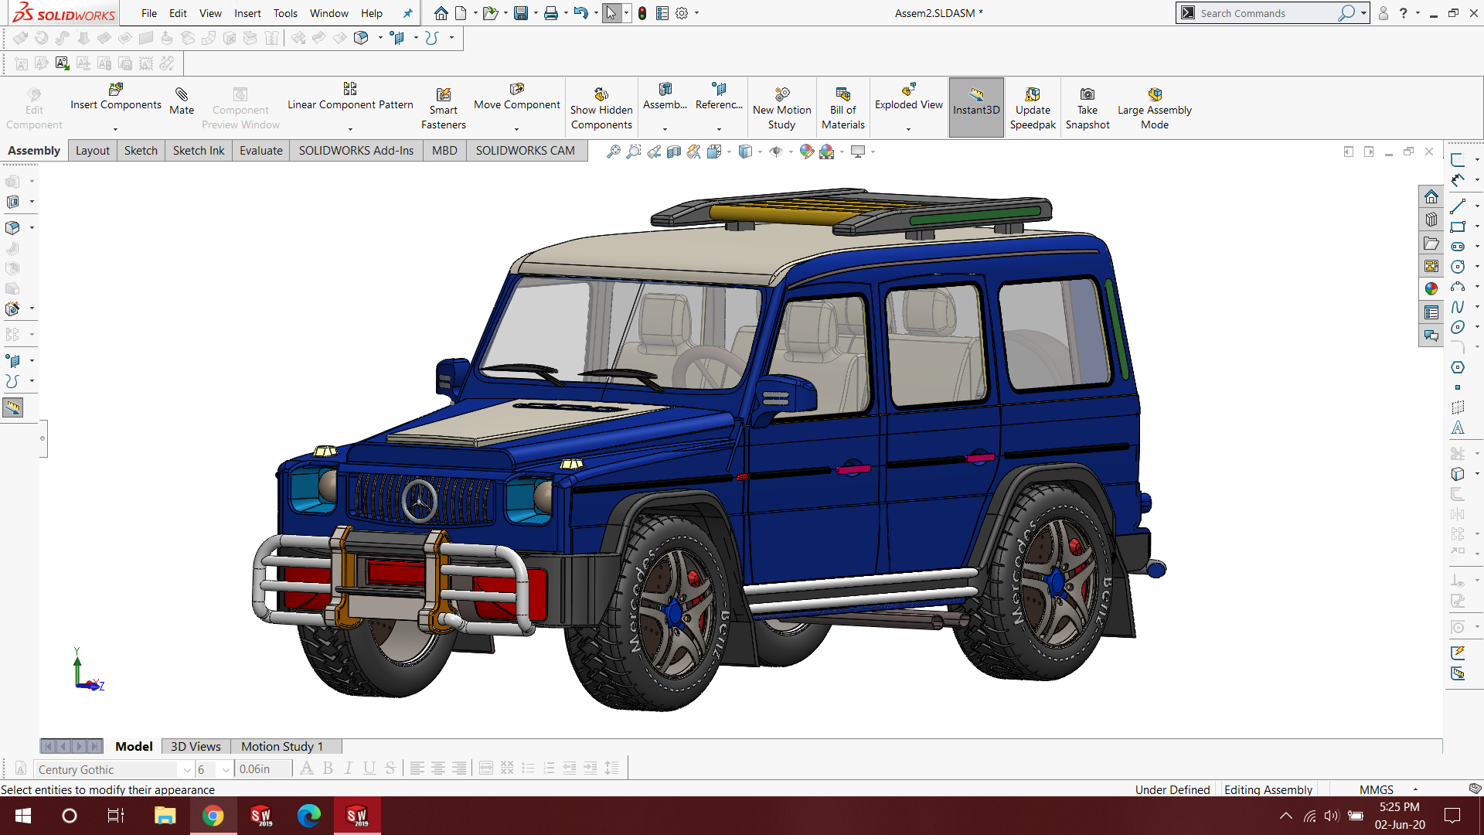Switch to the Sketch tab
Viewport: 1484px width, 835px height.
(x=141, y=151)
